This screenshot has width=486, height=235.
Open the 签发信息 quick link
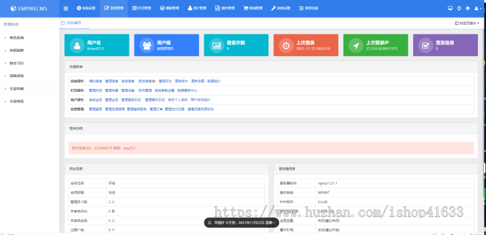(x=147, y=81)
